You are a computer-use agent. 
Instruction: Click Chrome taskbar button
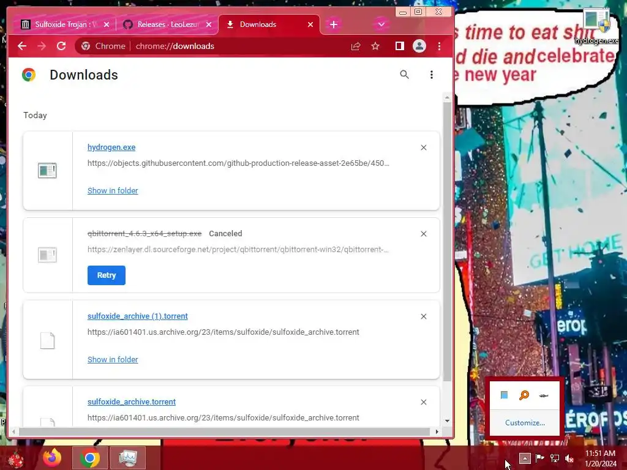90,458
